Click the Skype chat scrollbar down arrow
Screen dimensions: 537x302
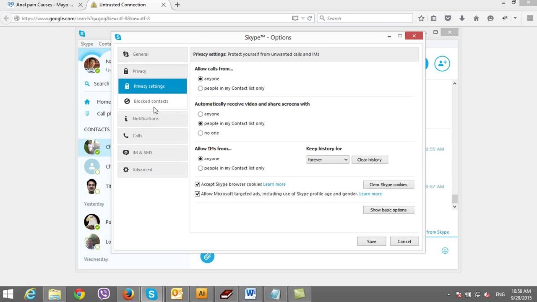pyautogui.click(x=454, y=206)
